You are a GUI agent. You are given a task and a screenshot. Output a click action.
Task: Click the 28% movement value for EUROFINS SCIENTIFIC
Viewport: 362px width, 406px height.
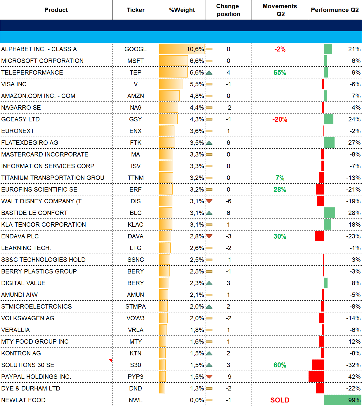280,190
